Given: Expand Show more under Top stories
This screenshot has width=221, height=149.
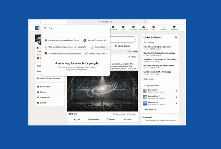Looking at the screenshot, I should tap(149, 79).
